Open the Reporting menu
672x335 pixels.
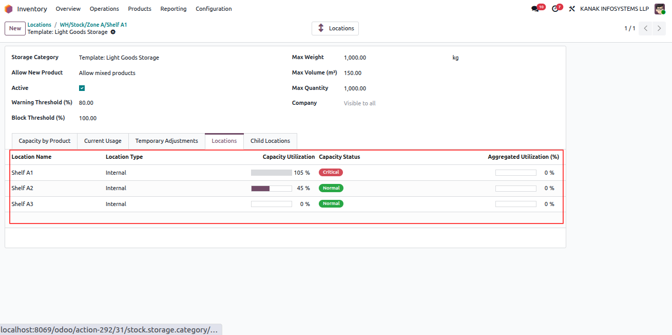point(174,9)
